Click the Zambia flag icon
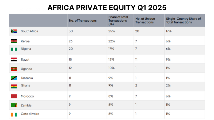214x120 pixels. point(14,105)
